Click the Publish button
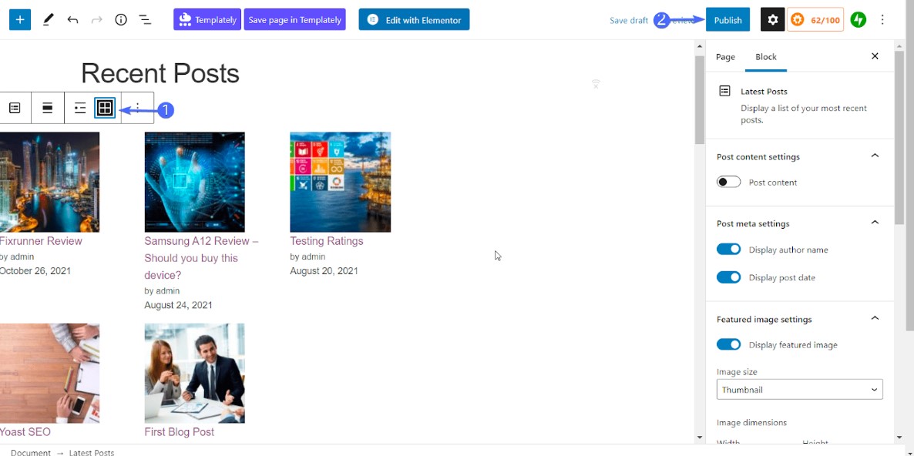This screenshot has height=456, width=914. (728, 20)
